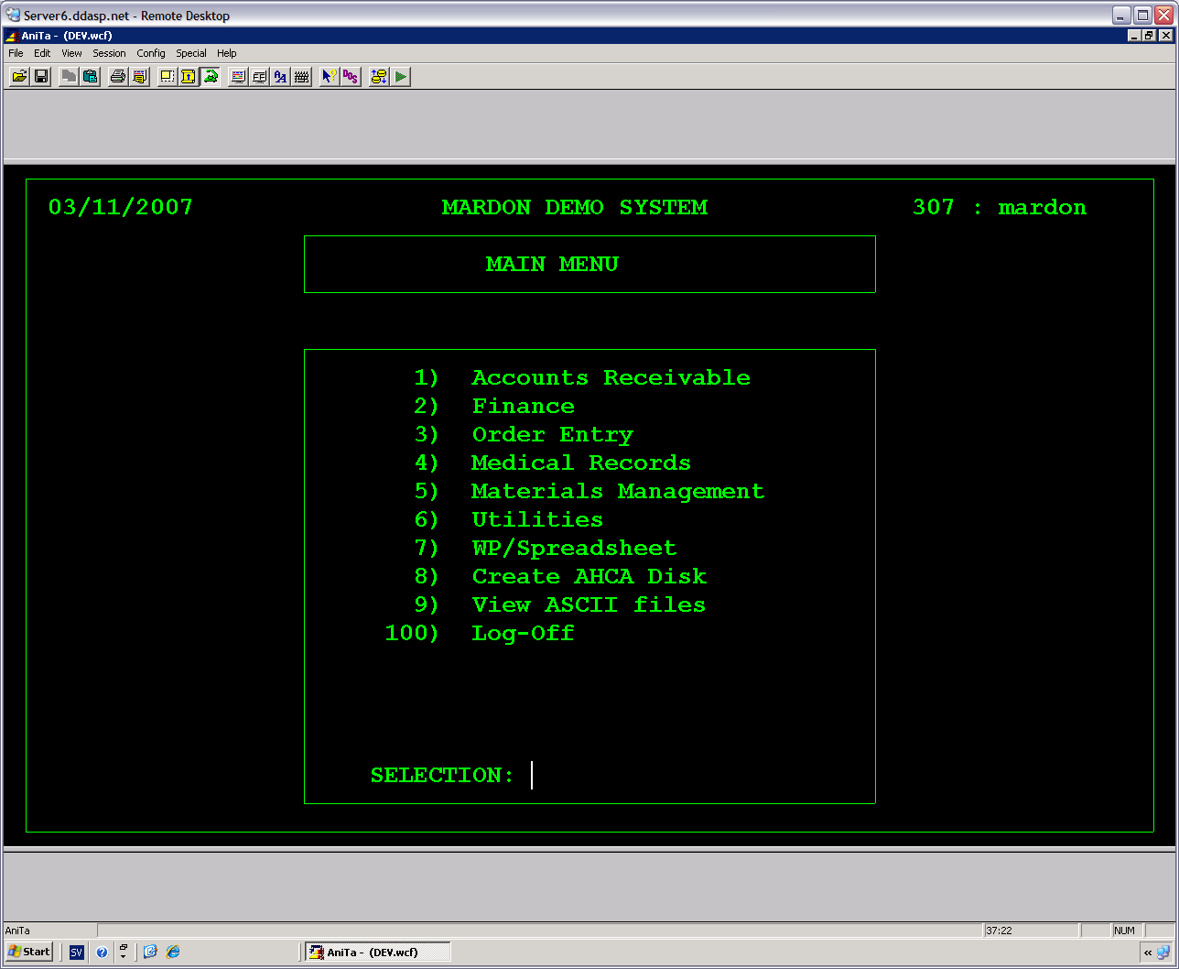This screenshot has width=1179, height=969.
Task: Toggle the green telephone connect button
Action: (211, 77)
